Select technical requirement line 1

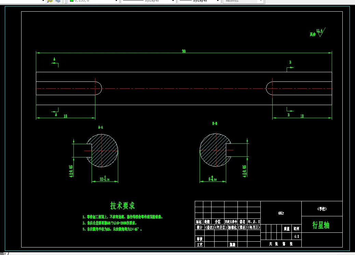pos(122,217)
